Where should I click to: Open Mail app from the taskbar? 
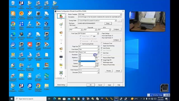pyautogui.click(x=69, y=99)
